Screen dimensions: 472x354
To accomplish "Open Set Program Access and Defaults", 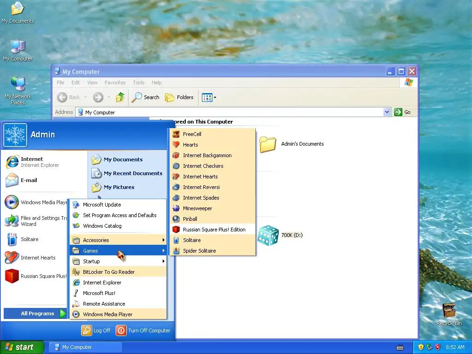I will 118,215.
